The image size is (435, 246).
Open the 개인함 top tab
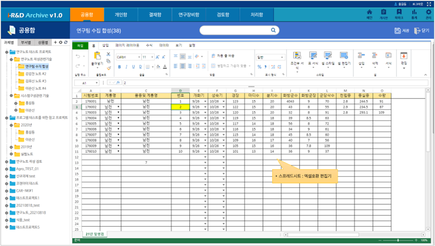pos(121,15)
